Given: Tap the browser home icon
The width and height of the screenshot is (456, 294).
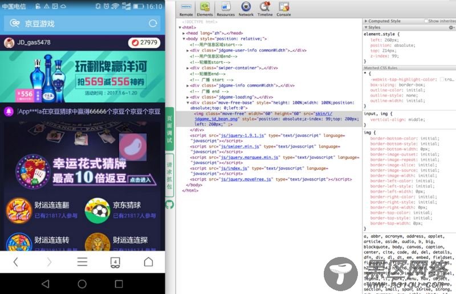Looking at the screenshot, I should click(149, 262).
